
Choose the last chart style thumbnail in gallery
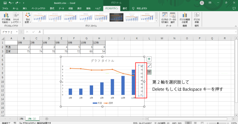click(x=147, y=17)
